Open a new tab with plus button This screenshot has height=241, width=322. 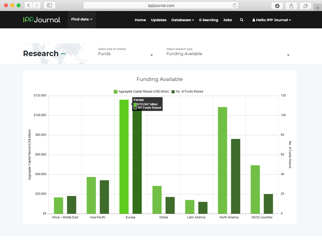pos(318,8)
